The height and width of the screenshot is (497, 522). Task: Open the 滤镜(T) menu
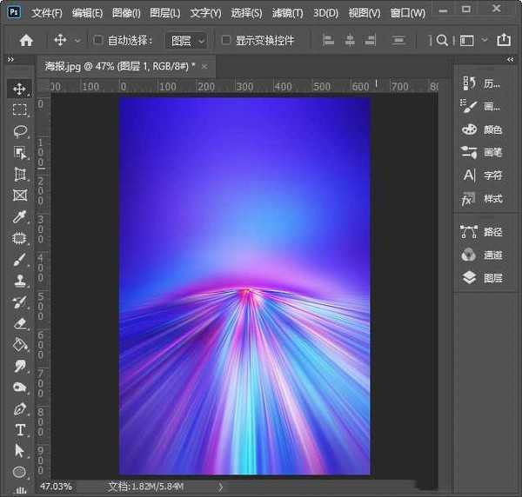(286, 13)
